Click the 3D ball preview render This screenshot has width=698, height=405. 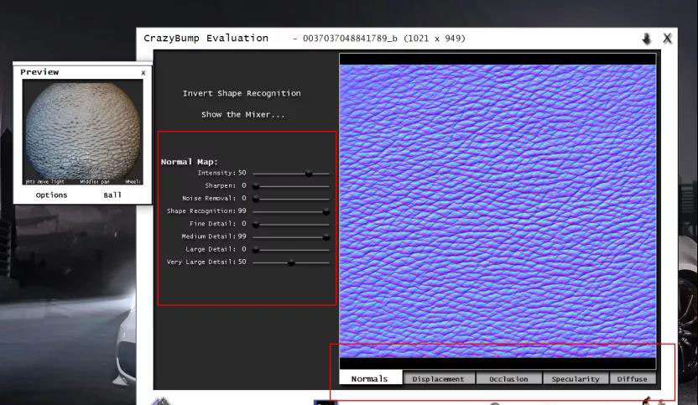pos(82,131)
